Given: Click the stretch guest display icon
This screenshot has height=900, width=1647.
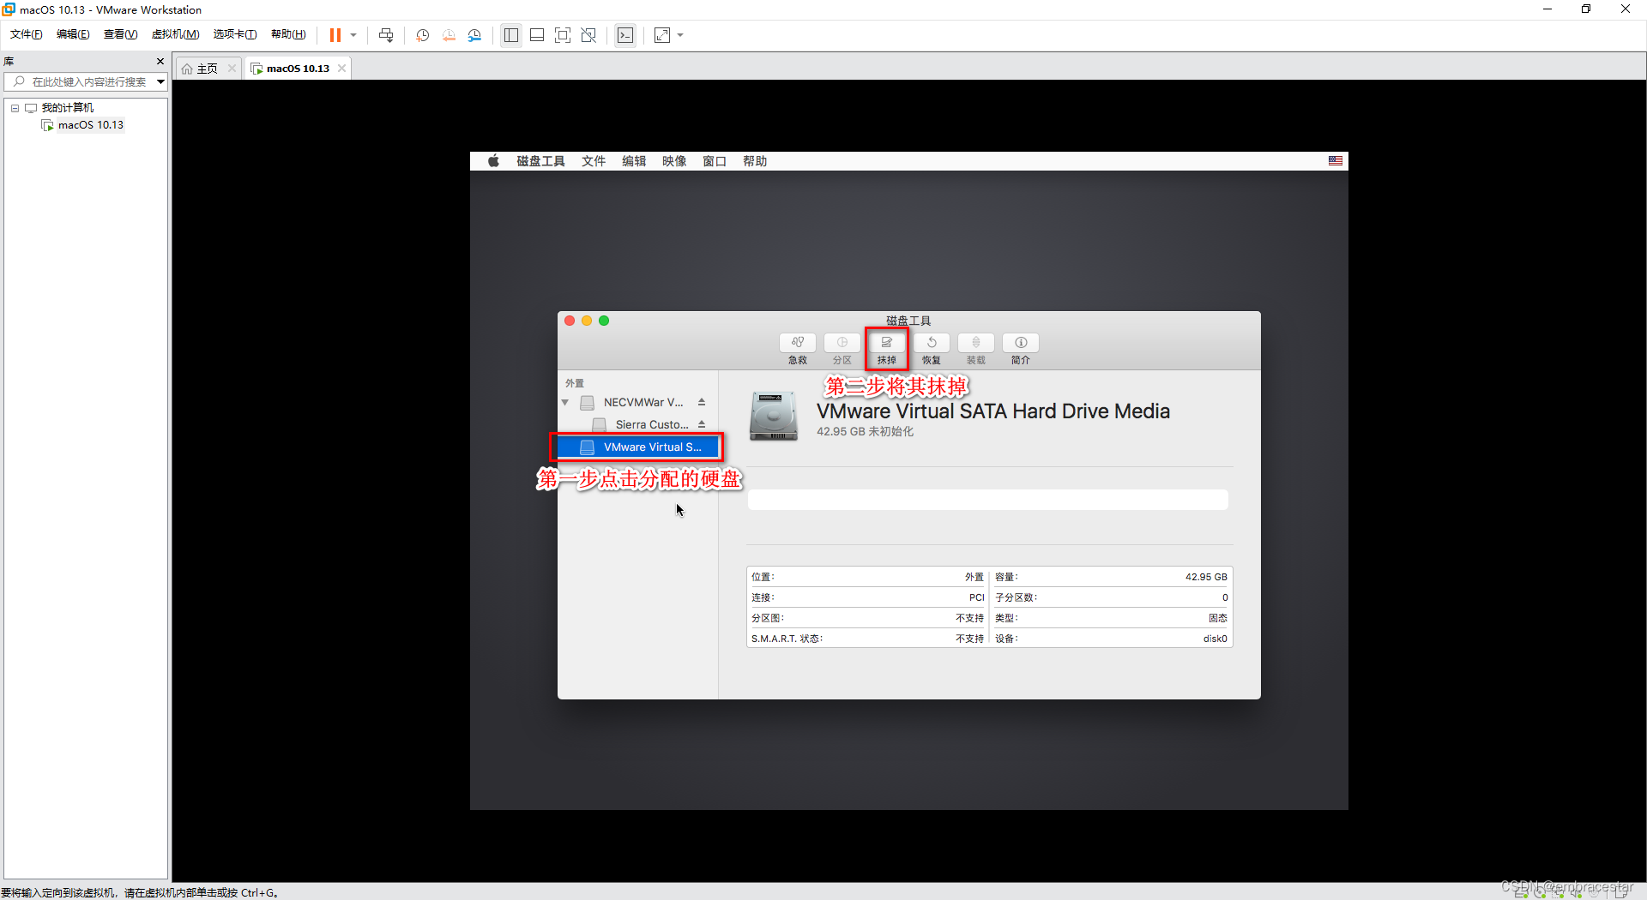Looking at the screenshot, I should (662, 35).
